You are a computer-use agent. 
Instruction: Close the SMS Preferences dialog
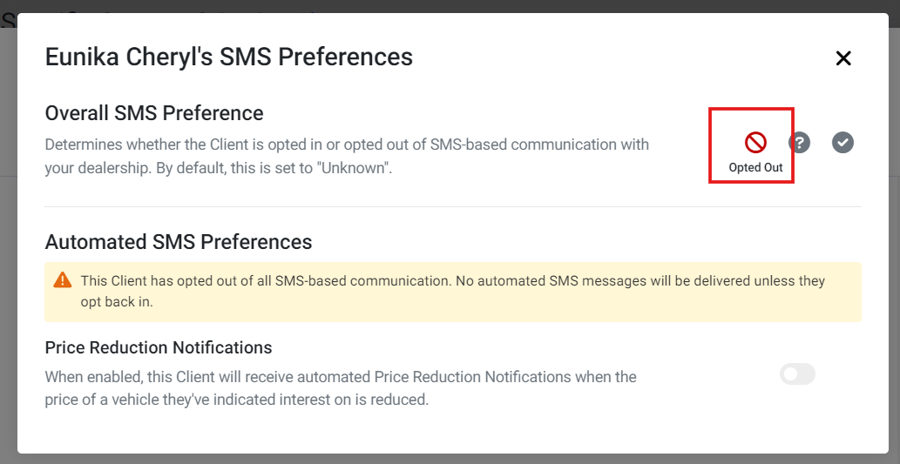tap(843, 58)
